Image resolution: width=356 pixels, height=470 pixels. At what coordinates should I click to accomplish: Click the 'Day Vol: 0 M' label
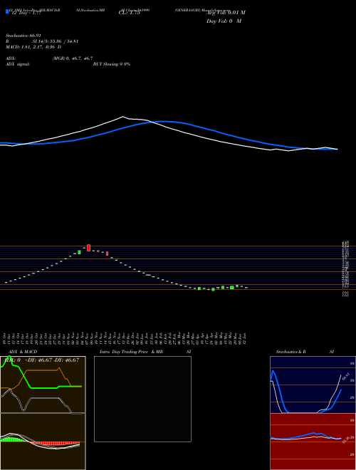(x=224, y=21)
